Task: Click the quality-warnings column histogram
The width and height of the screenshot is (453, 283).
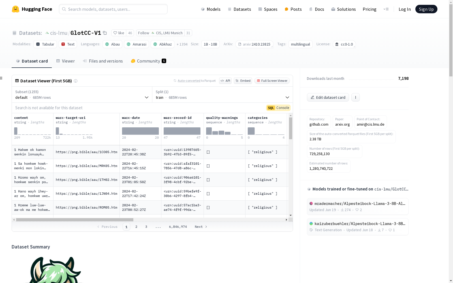Action: click(x=225, y=131)
